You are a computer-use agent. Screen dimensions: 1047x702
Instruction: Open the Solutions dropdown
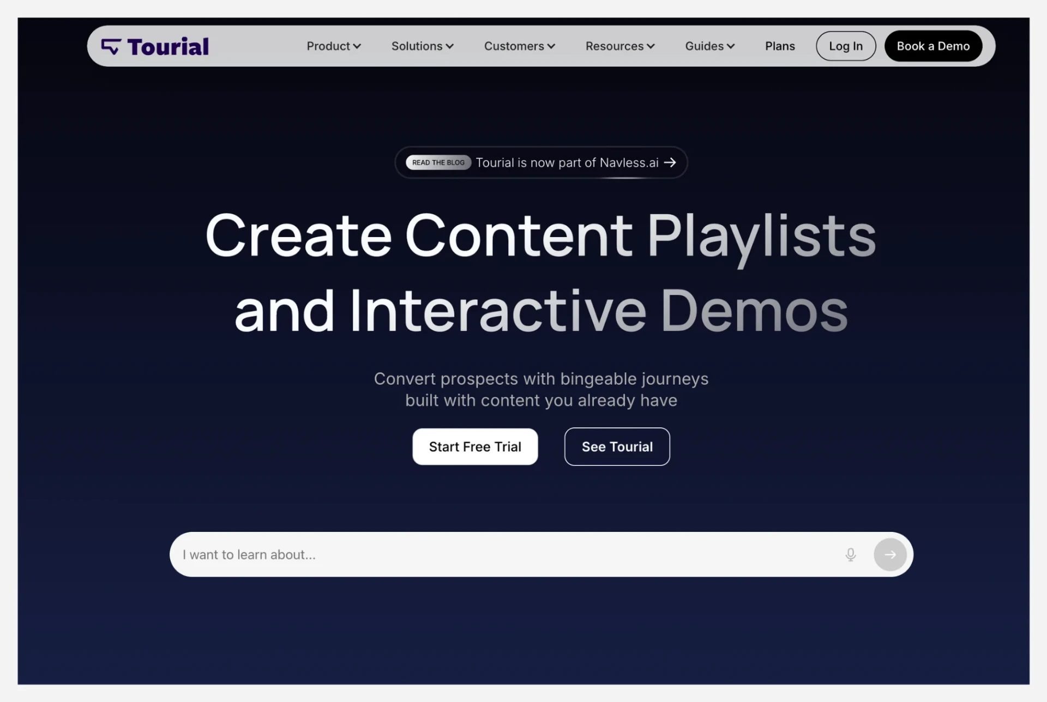point(423,46)
